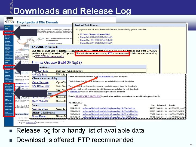Open Downloads under the Mouse sidebar section
The height and width of the screenshot is (147, 196).
tap(8, 67)
